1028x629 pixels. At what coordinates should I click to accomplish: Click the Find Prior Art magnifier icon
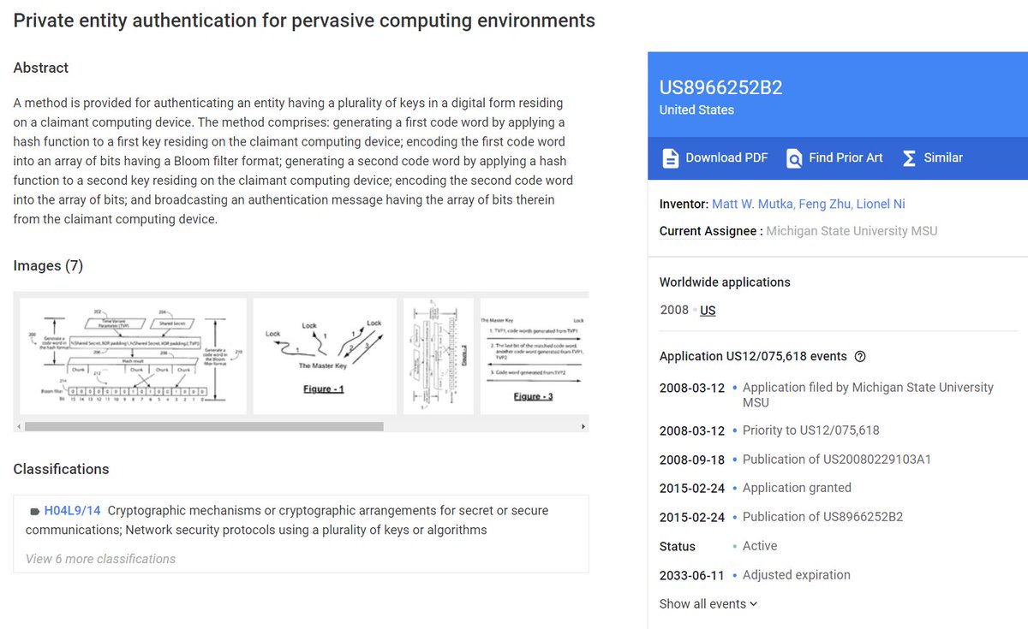click(x=795, y=158)
